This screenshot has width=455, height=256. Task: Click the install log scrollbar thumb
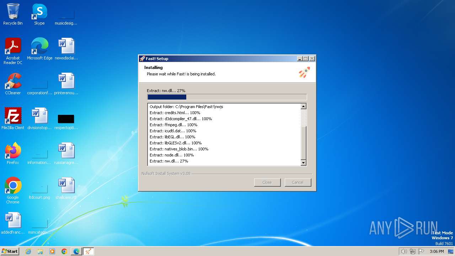(304, 143)
